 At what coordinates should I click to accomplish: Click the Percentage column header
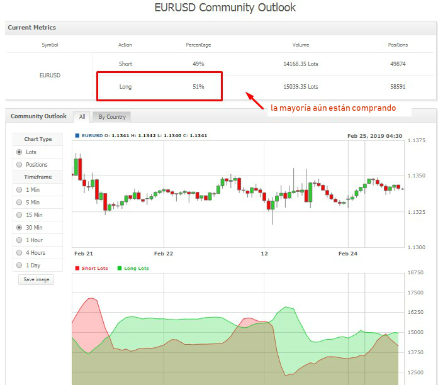click(x=198, y=45)
